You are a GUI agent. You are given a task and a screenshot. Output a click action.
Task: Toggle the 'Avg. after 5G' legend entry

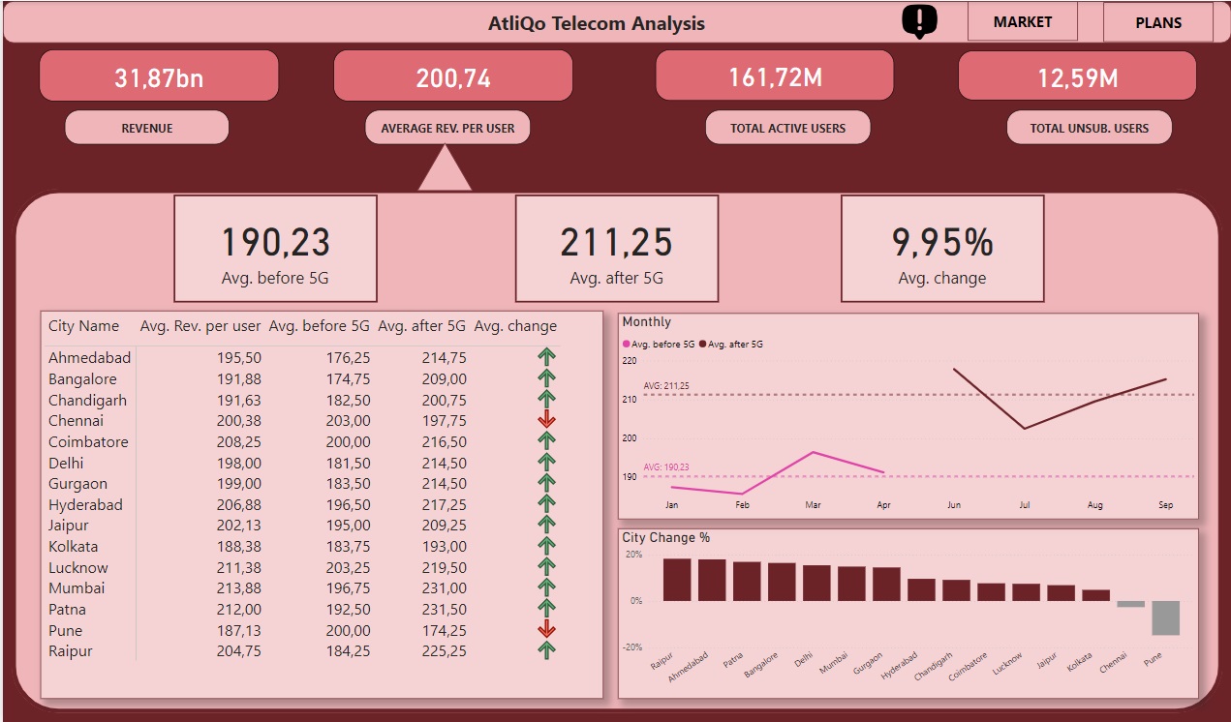(736, 344)
